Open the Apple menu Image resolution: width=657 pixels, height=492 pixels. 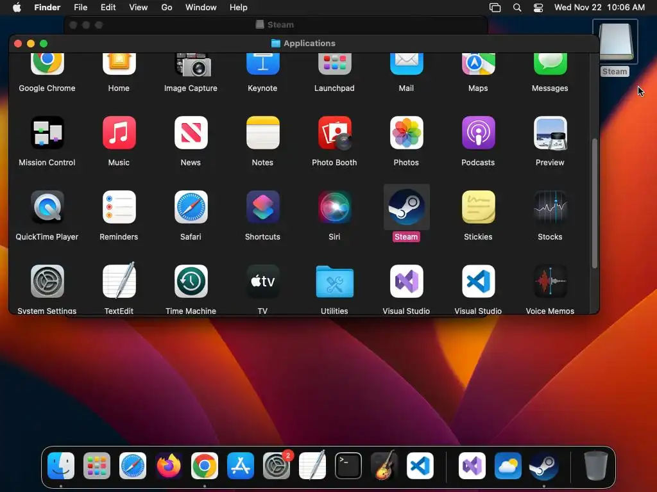coord(17,7)
